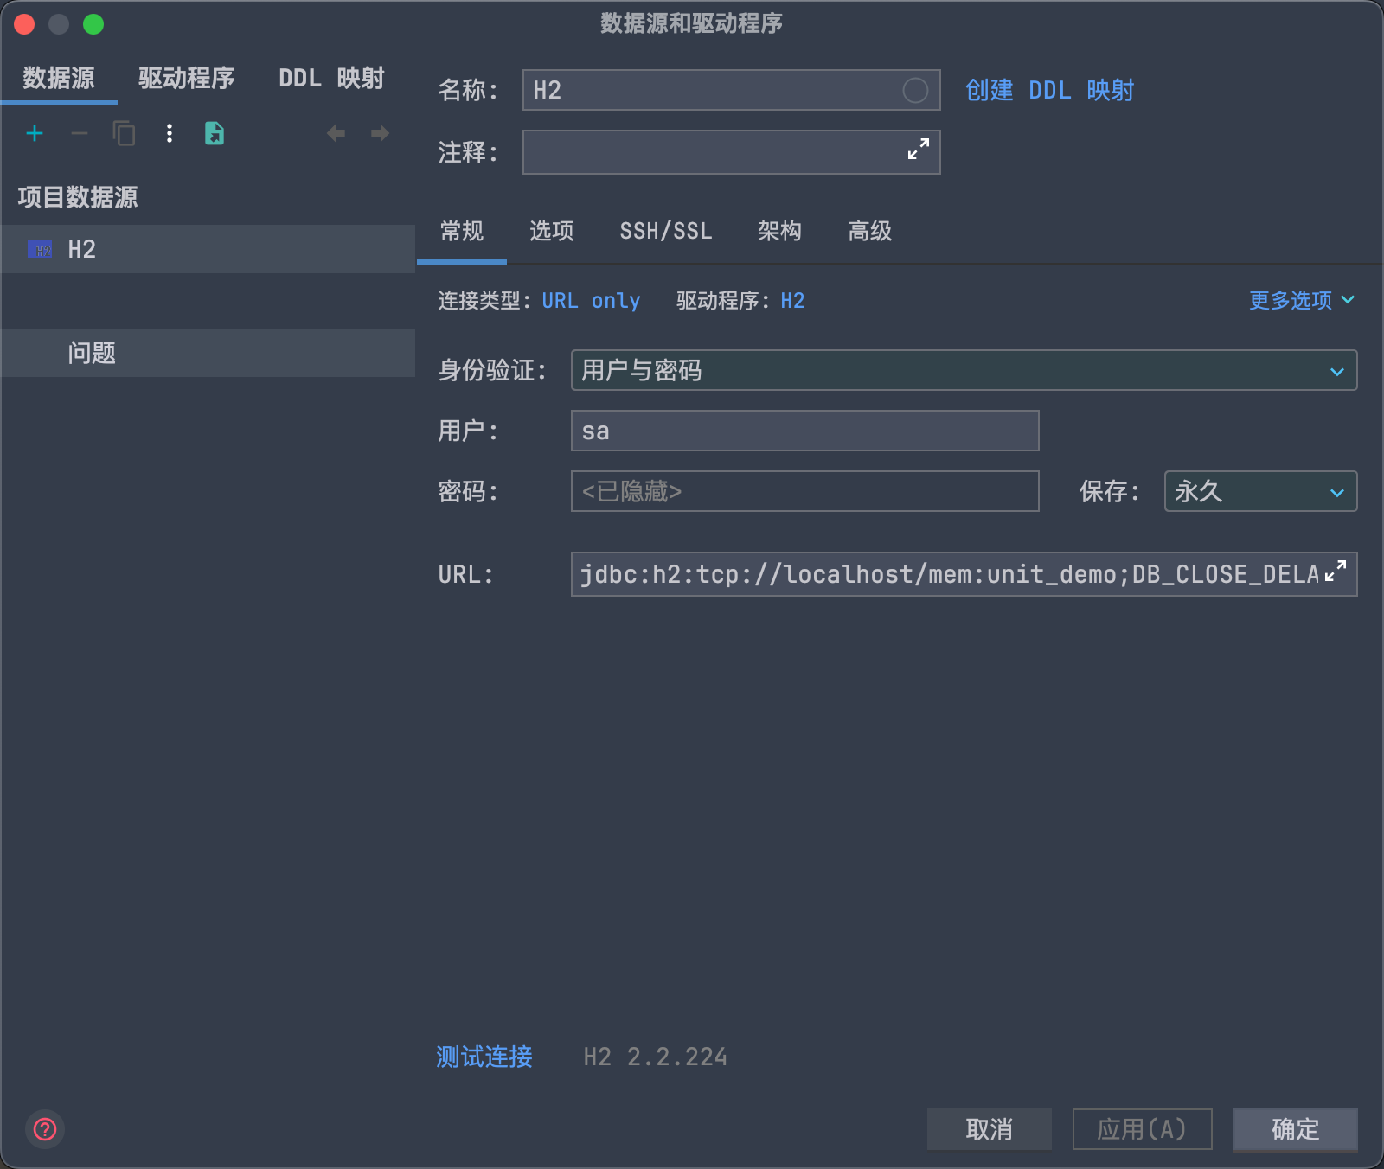Confirm settings with the 确定 button
The width and height of the screenshot is (1384, 1169).
(x=1294, y=1129)
